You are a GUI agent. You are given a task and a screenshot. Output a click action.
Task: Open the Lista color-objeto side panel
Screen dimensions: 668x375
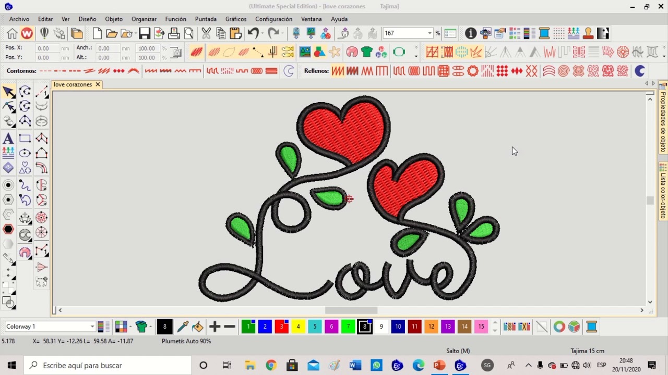pos(663,192)
